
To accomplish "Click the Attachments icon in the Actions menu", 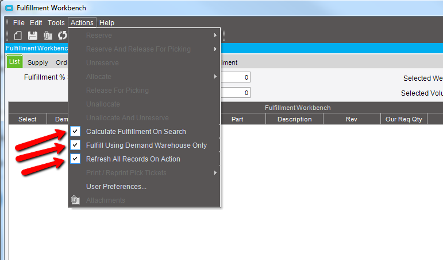I will 75,200.
